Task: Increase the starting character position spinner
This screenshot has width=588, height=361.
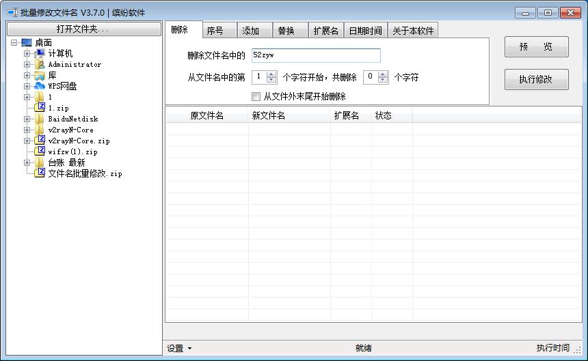Action: (271, 74)
